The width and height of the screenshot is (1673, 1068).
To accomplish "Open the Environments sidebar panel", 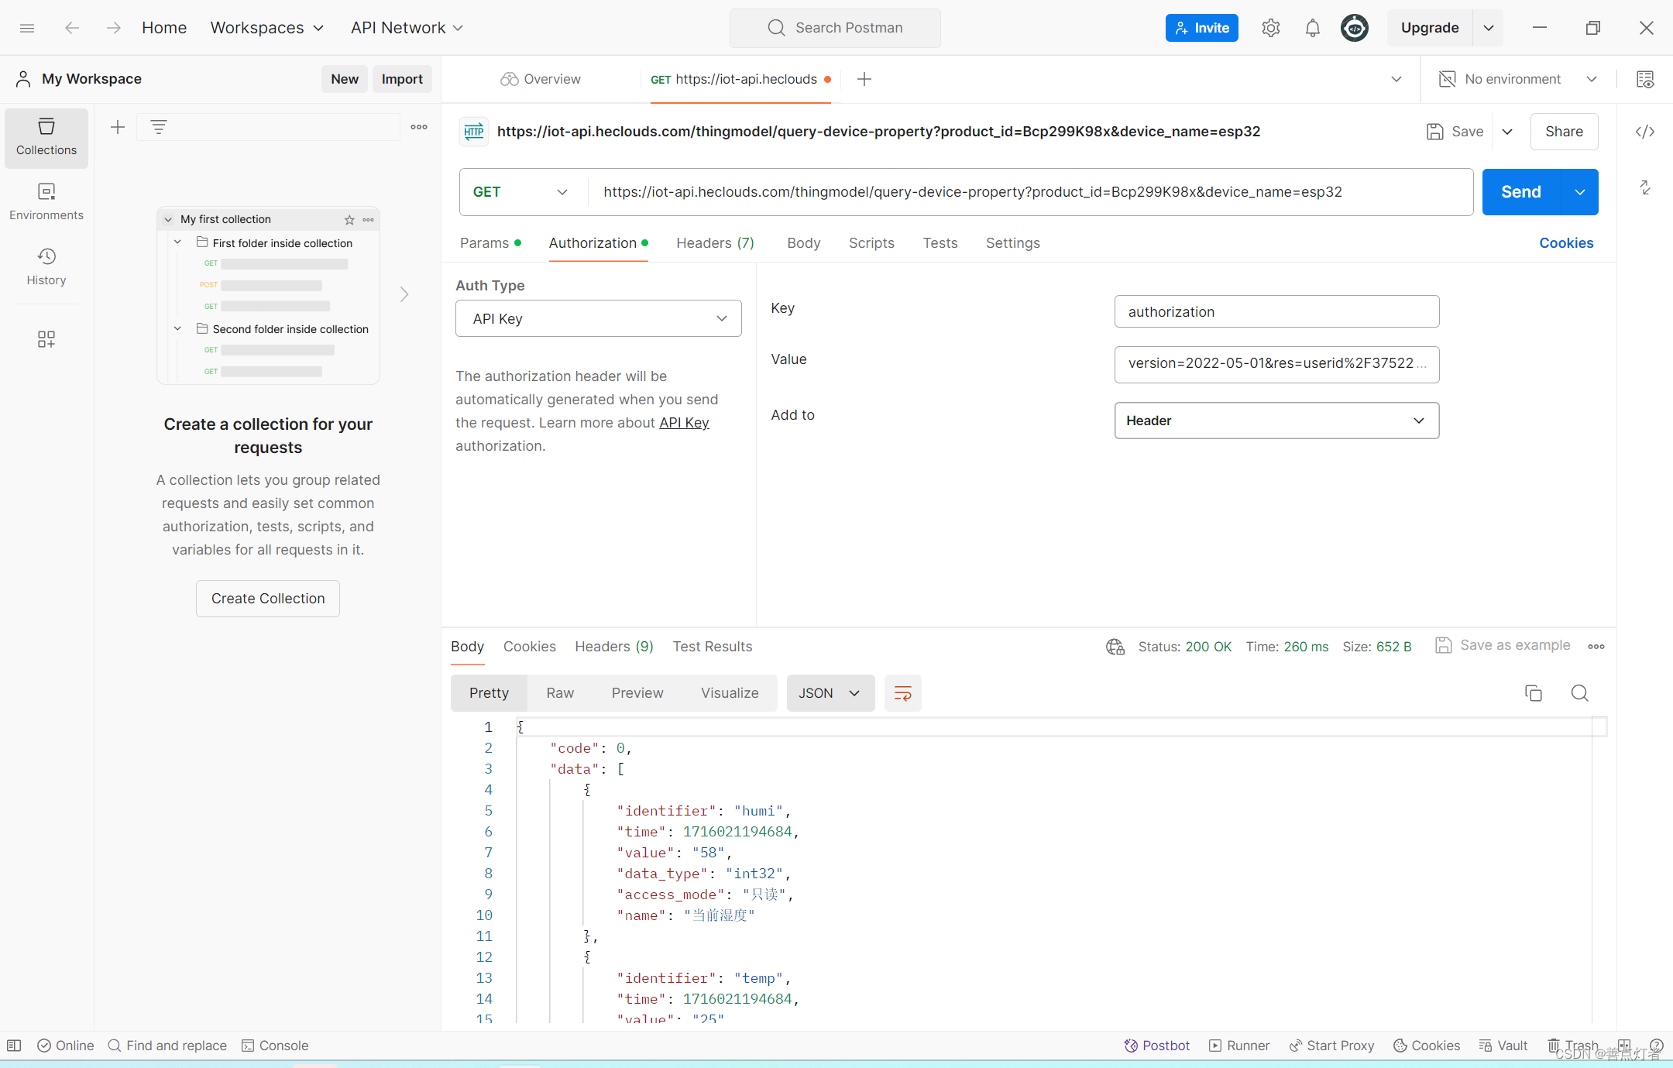I will click(46, 202).
